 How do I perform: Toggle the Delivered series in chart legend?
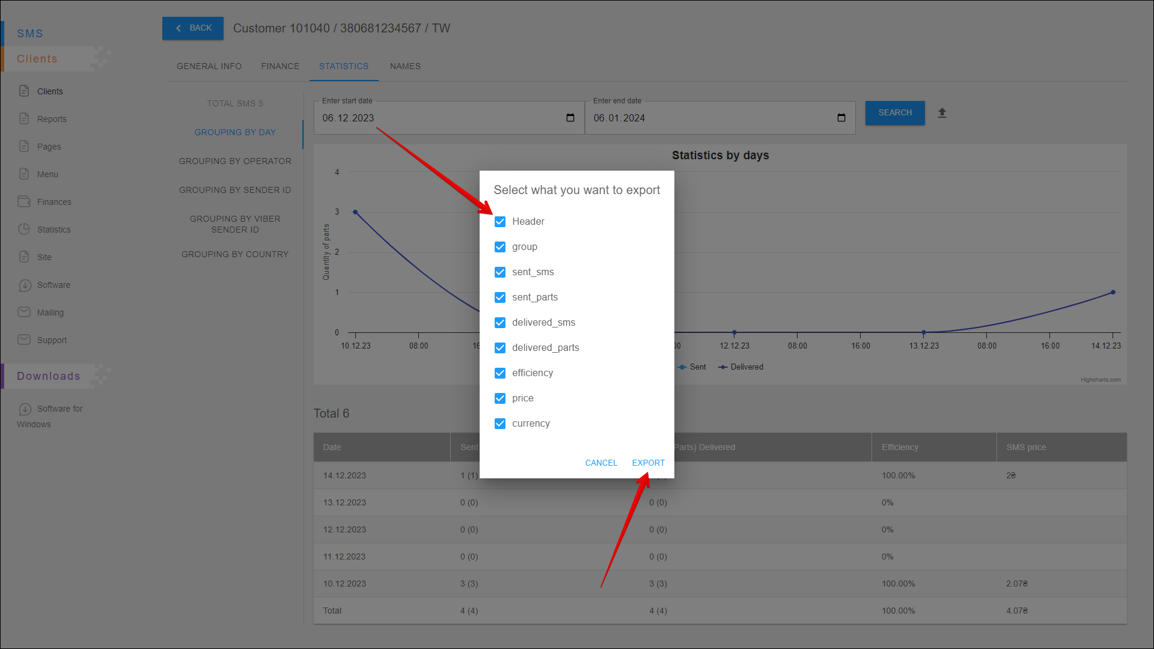[x=746, y=367]
